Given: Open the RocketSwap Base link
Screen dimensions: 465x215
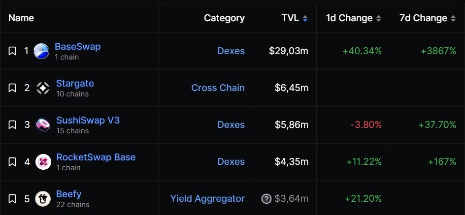Looking at the screenshot, I should pyautogui.click(x=96, y=157).
